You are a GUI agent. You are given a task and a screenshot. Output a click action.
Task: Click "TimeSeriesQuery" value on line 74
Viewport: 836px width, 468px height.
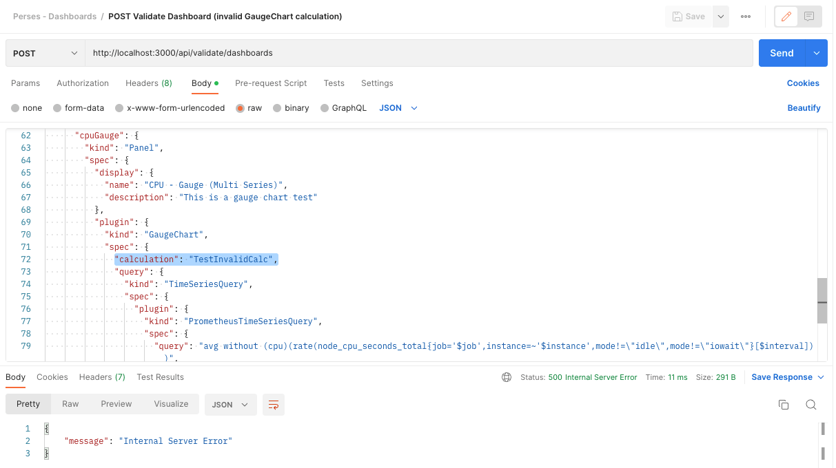[x=209, y=284]
